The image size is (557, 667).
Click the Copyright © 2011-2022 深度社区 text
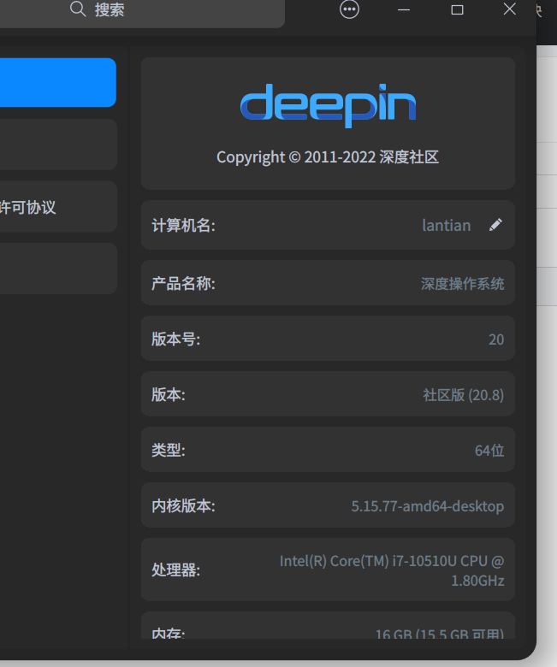point(328,157)
